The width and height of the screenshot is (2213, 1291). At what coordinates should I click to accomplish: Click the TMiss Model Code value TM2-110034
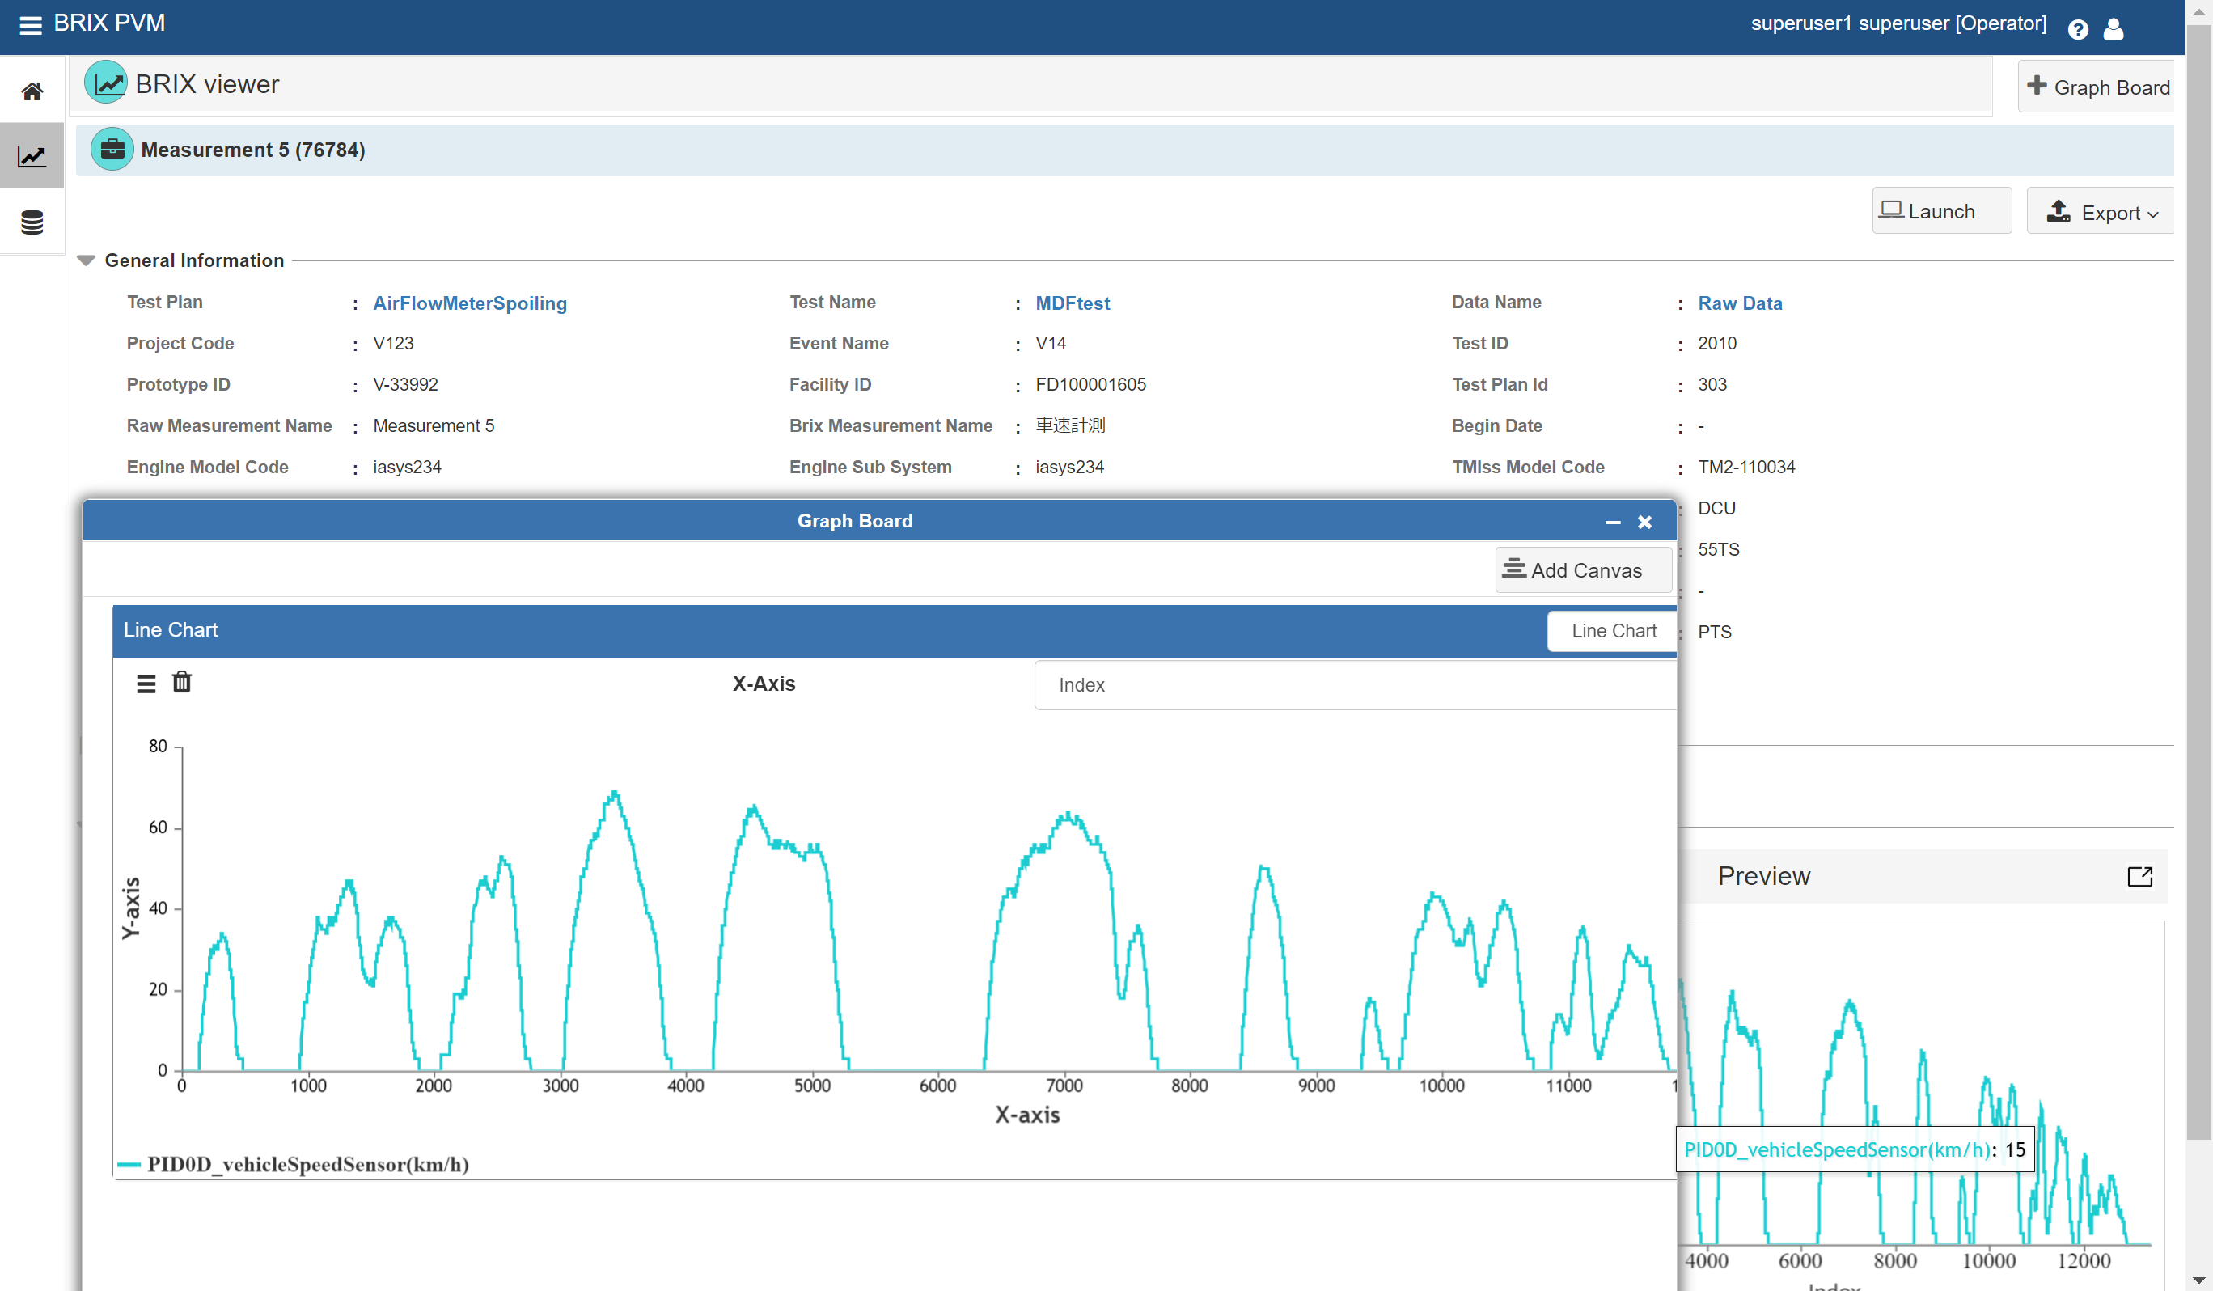1745,468
